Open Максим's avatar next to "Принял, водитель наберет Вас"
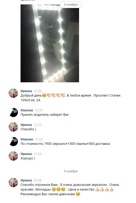This screenshot has width=136, height=203. (13, 112)
